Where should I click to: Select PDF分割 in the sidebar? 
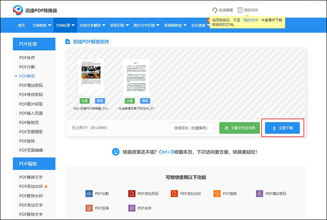(x=27, y=67)
